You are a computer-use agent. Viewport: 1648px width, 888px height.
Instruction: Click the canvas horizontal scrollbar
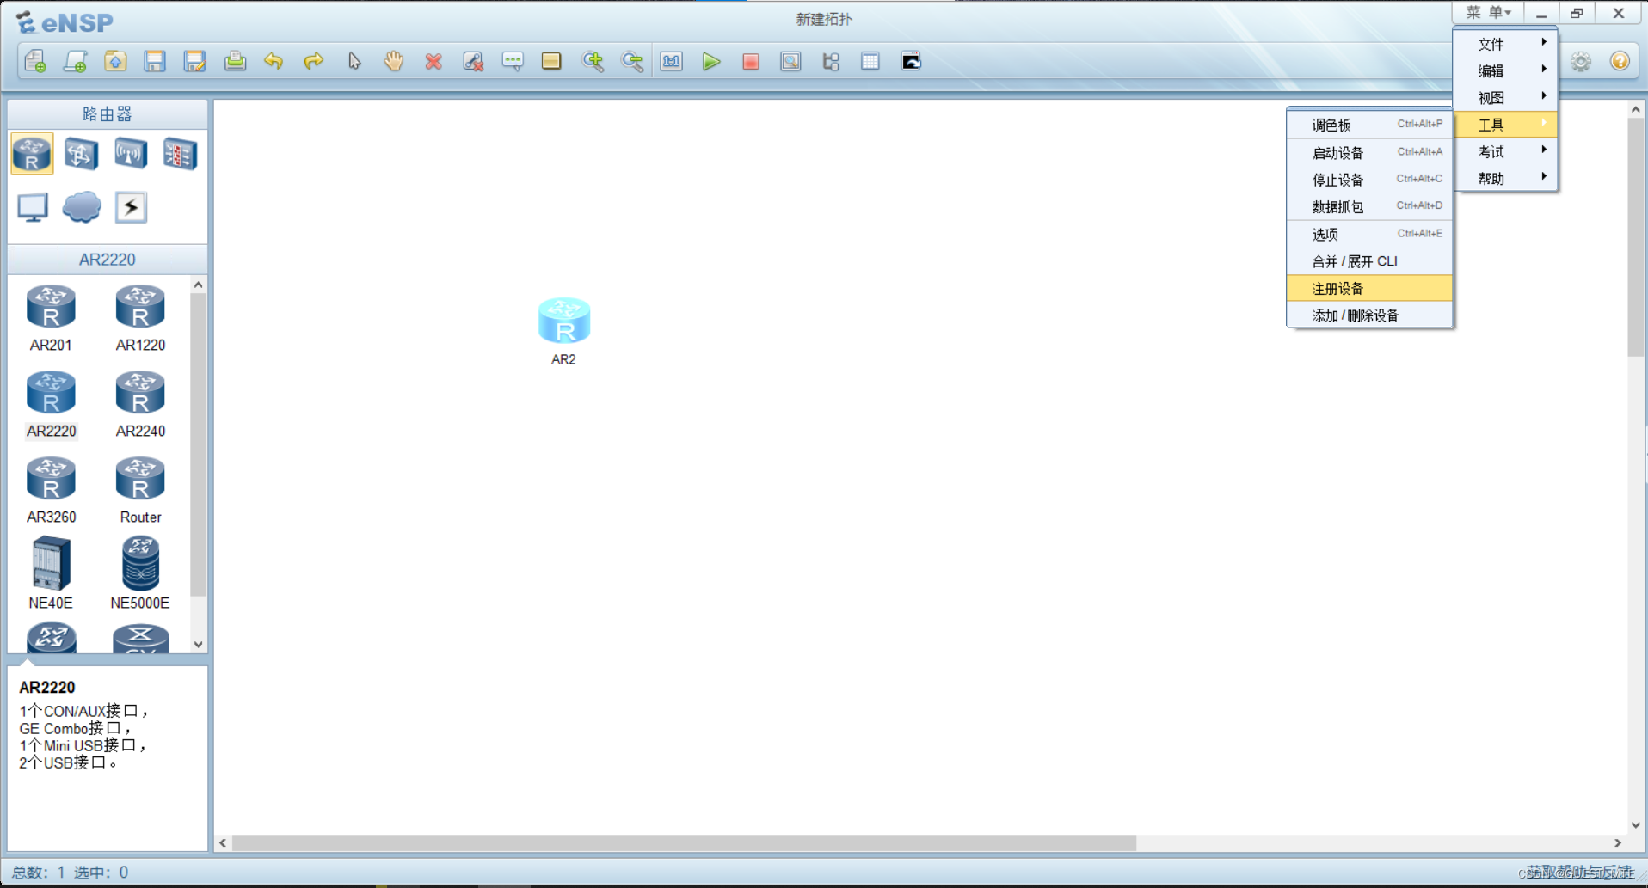point(684,843)
